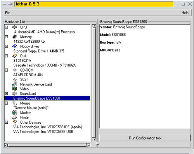Screen dimensions: 194x154
Task: Select the Memory category label
Action: coord(26,37)
